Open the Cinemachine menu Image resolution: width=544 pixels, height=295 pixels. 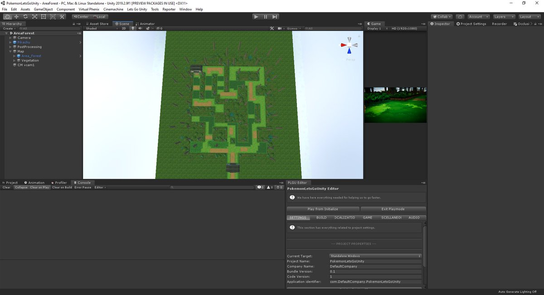tap(113, 9)
